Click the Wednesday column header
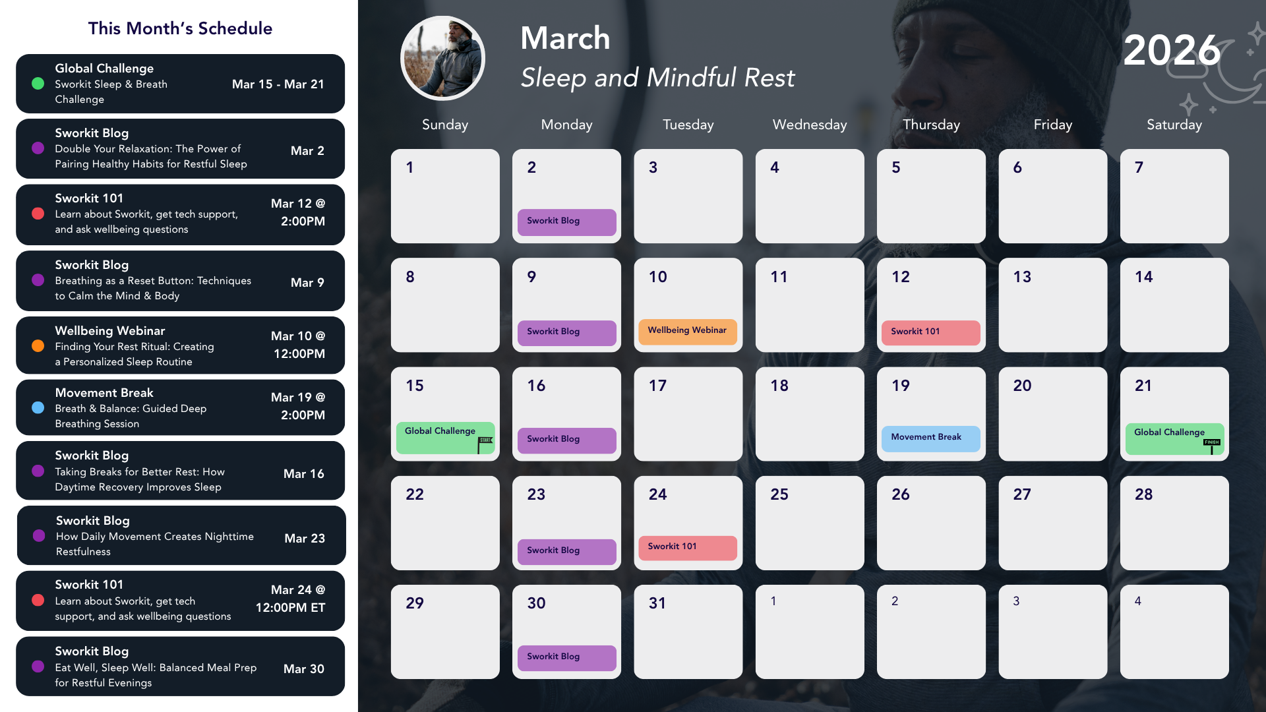The image size is (1266, 712). pos(809,125)
